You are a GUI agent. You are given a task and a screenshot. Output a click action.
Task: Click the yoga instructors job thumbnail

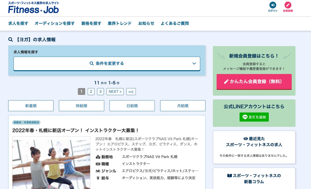coord(51,163)
